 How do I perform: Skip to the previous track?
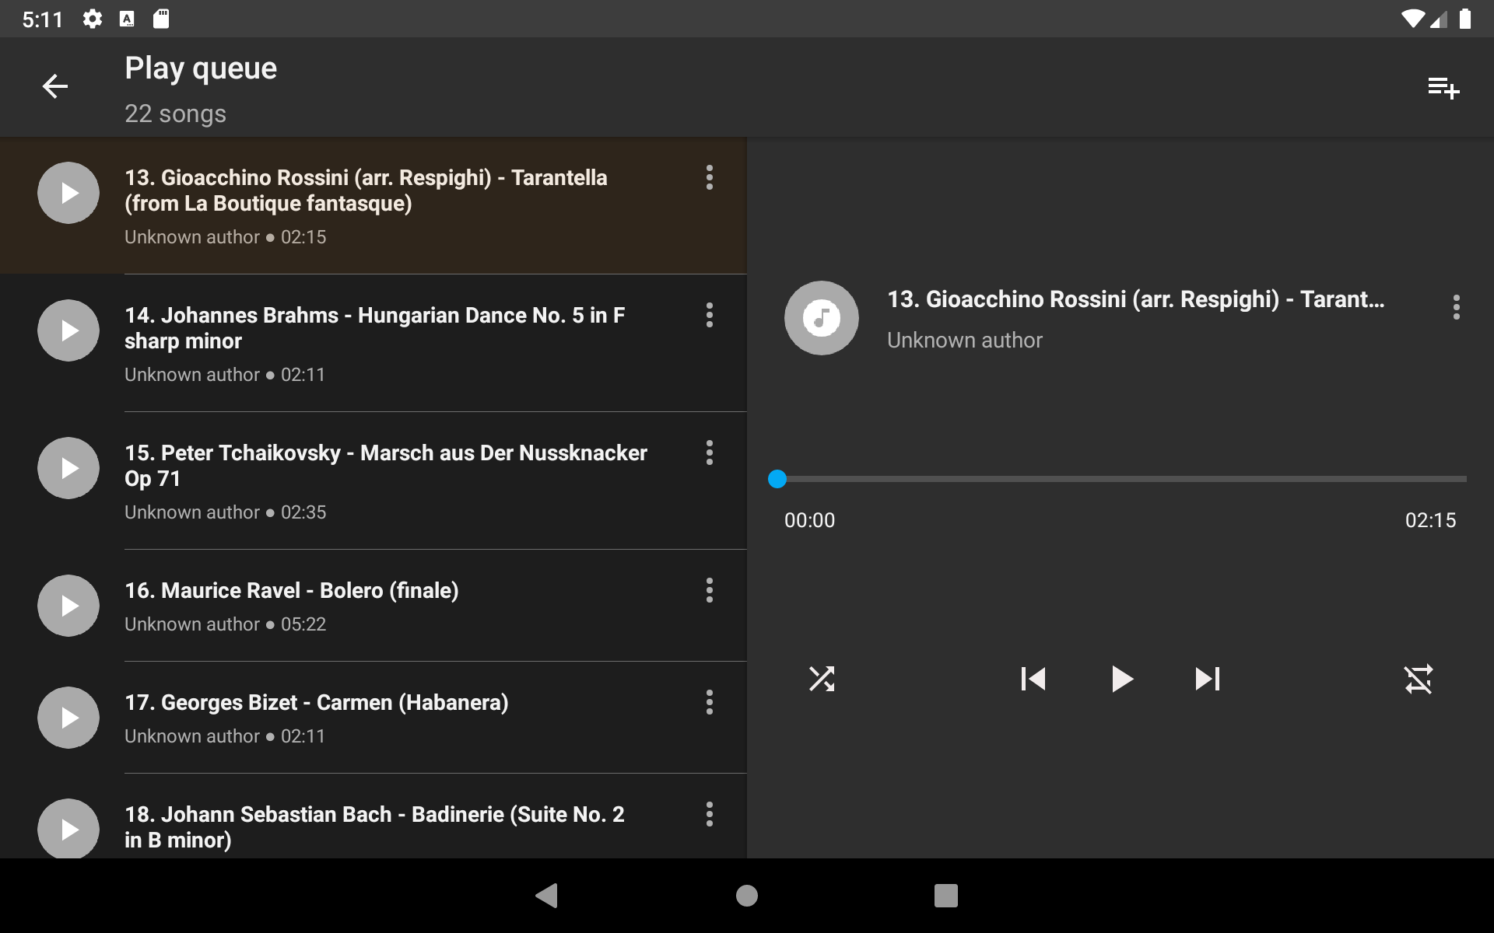1032,679
